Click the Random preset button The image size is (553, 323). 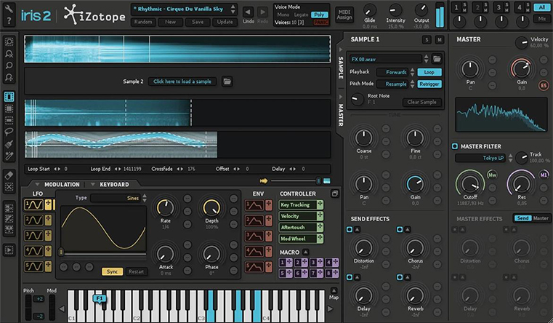pyautogui.click(x=143, y=22)
